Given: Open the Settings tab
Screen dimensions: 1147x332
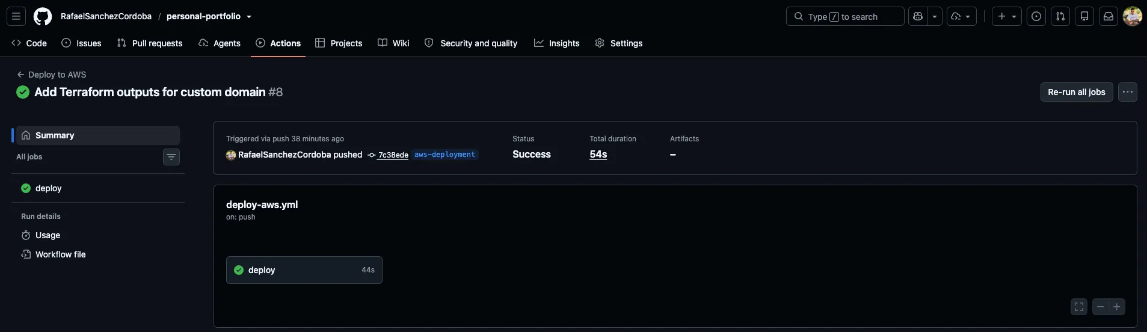Looking at the screenshot, I should (x=619, y=43).
